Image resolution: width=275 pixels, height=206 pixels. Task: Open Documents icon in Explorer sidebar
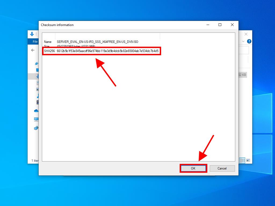(x=38, y=83)
